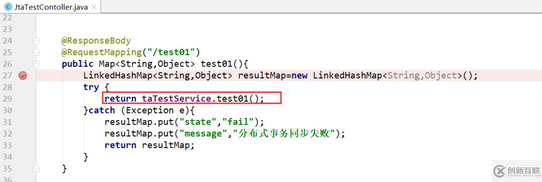Click the @ResponseBody annotation
542x182 pixels.
96,40
